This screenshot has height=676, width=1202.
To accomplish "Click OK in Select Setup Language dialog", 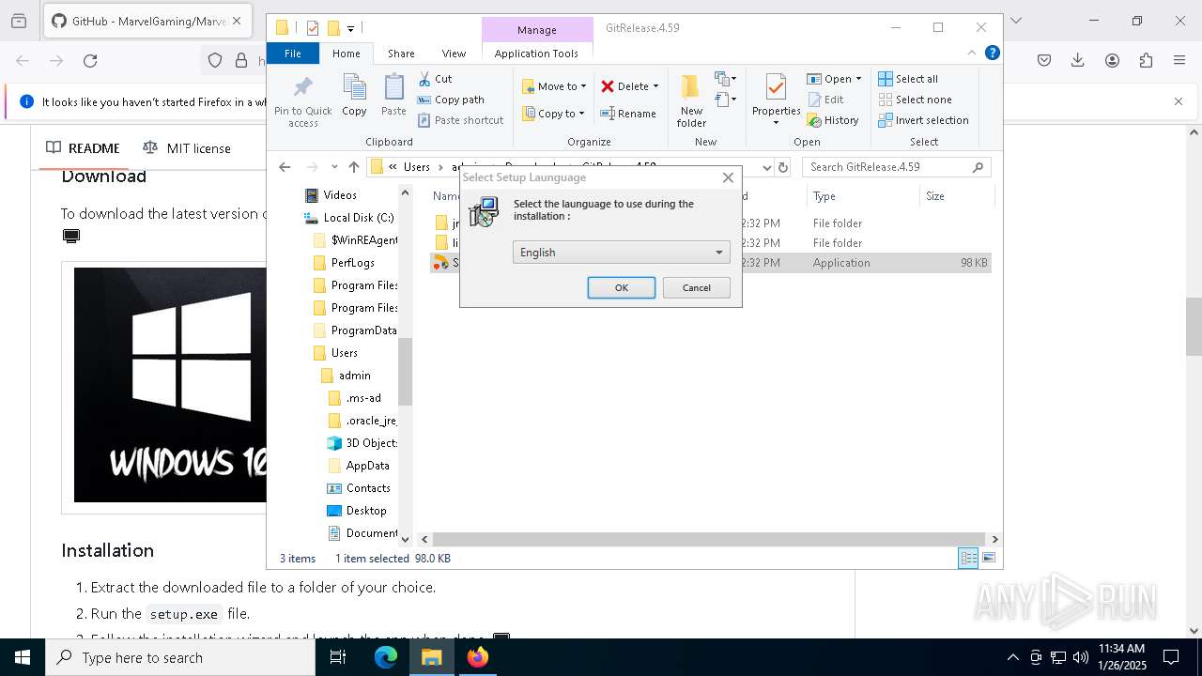I will pos(621,287).
